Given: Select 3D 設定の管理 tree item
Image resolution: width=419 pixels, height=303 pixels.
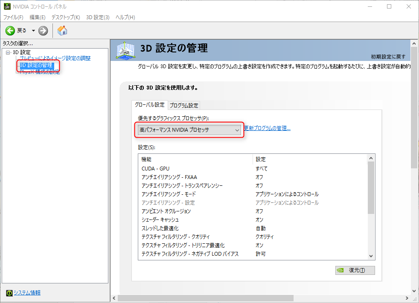Looking at the screenshot, I should tap(37, 65).
